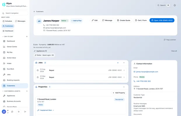Screen dimensions: 181x116
Task: Click the JH avatar circle
Action: [39, 21]
